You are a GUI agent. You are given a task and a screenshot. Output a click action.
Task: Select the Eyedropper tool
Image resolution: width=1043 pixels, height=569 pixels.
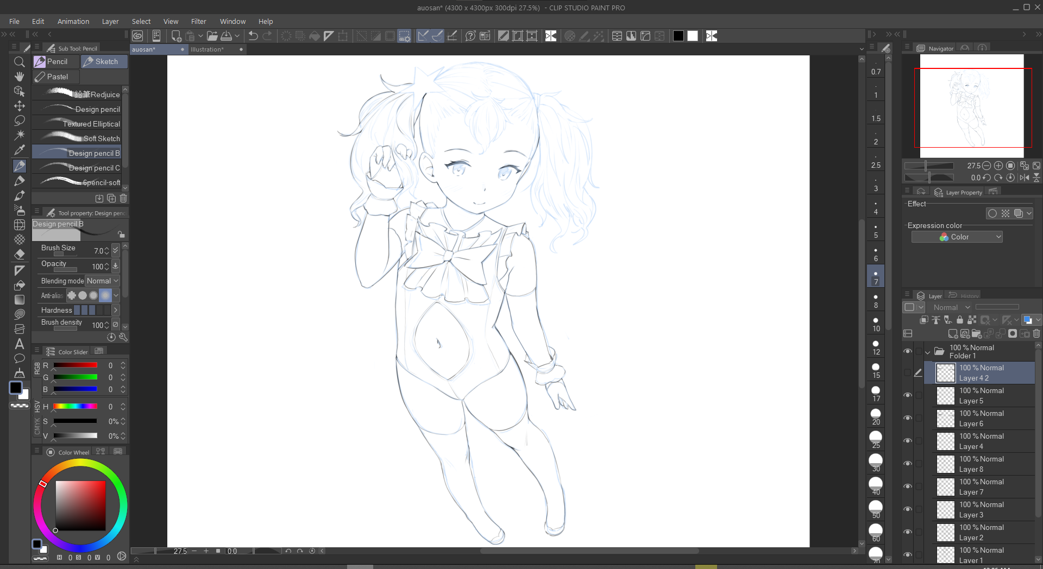click(x=19, y=150)
